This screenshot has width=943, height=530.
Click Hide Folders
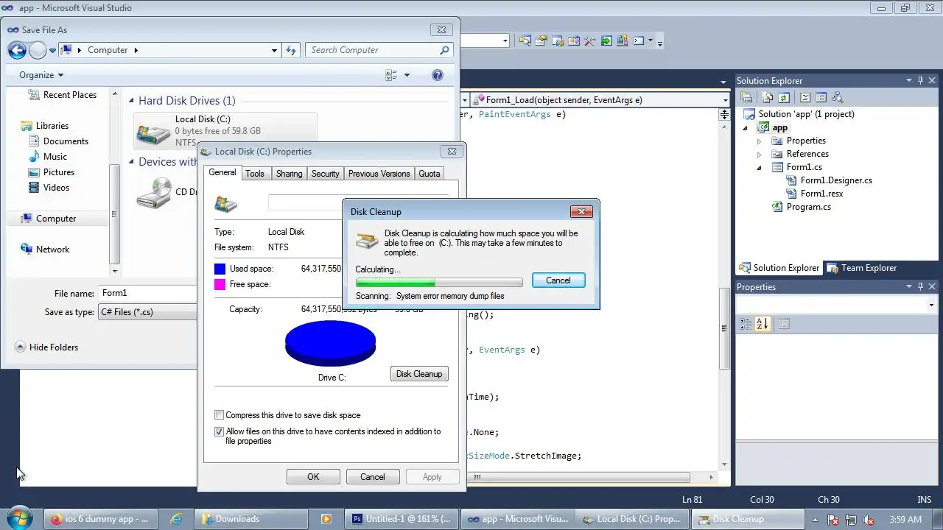46,347
